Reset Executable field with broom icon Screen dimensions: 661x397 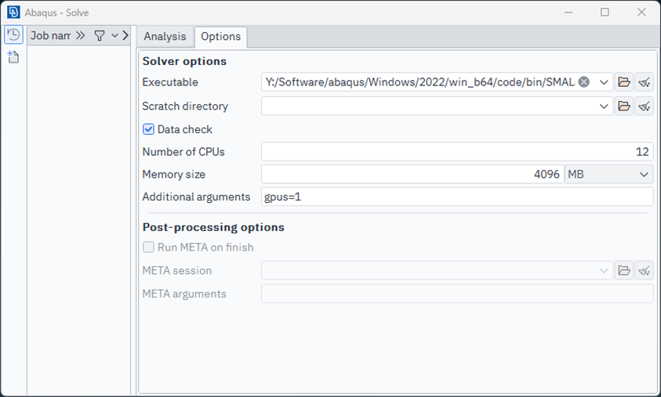point(644,82)
